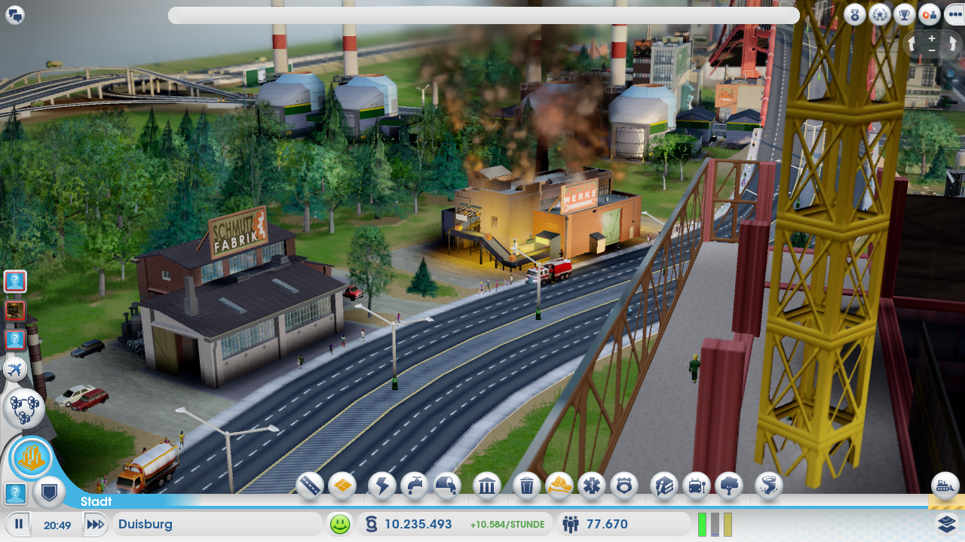Image resolution: width=965 pixels, height=542 pixels.
Task: Open the chat bubbles icon
Action: coord(15,15)
